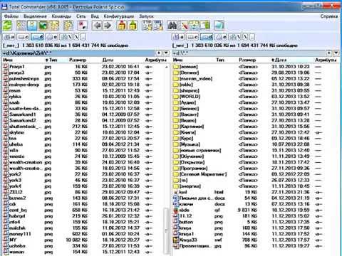Select the [WORLD] folder
This screenshot has height=256, width=342.
coord(190,97)
